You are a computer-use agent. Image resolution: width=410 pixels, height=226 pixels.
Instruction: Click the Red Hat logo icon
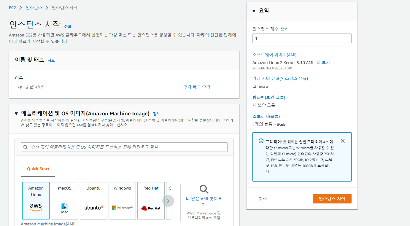tap(151, 208)
